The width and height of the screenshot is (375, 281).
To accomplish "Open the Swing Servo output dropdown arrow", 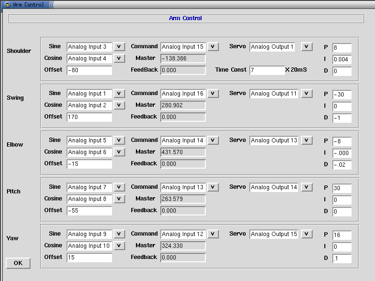I will click(307, 93).
